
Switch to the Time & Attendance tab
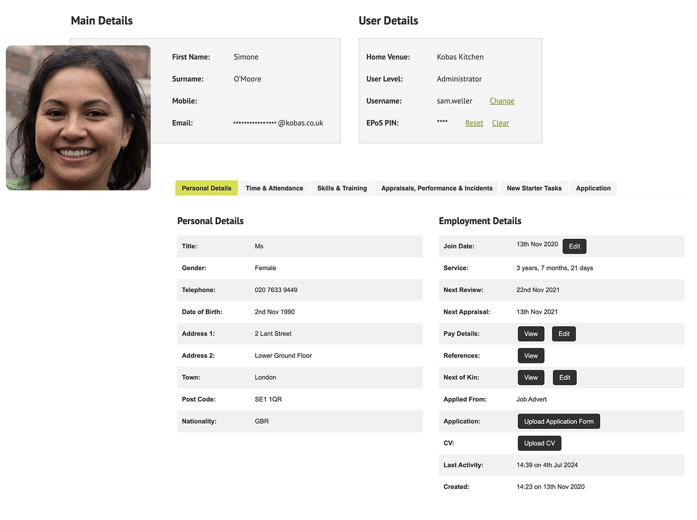coord(274,188)
